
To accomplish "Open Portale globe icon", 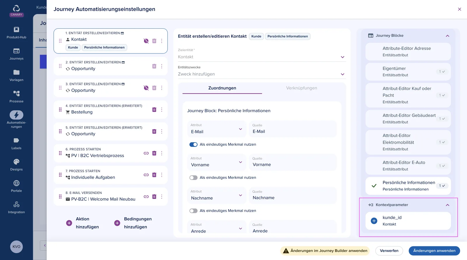I will pos(16,183).
